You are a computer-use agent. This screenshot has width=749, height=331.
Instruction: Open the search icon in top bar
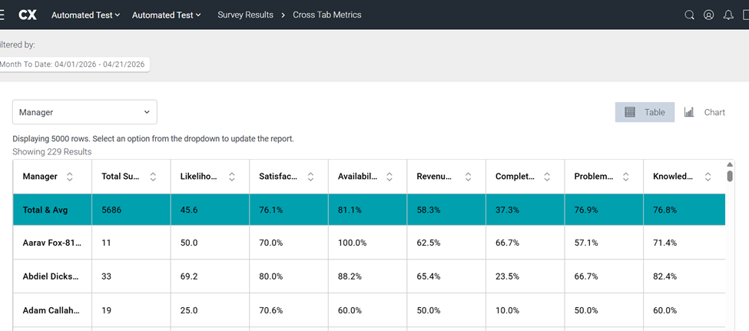(x=689, y=15)
